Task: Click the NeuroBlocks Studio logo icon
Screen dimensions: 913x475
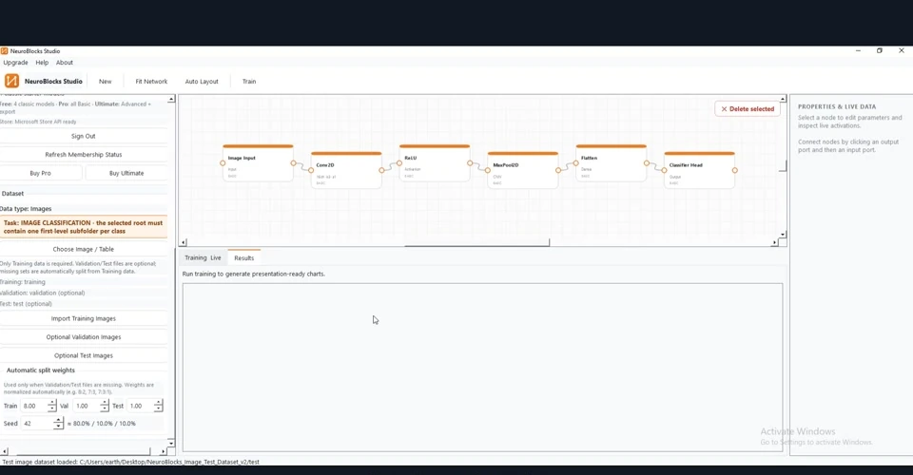Action: (11, 81)
